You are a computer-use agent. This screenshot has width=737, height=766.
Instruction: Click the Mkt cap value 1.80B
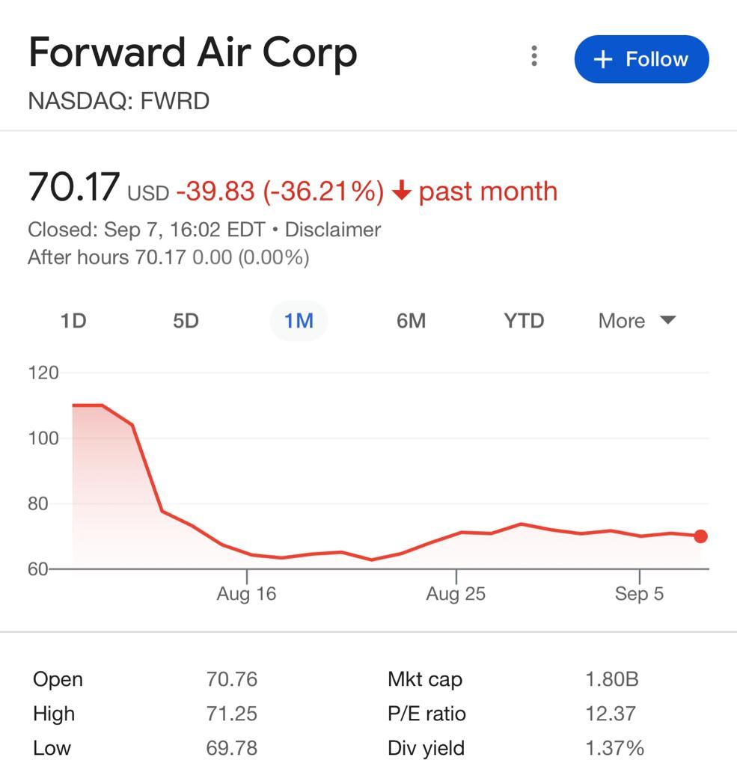[611, 679]
